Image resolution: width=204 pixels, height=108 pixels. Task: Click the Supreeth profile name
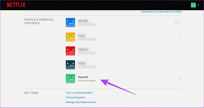pos(83,77)
